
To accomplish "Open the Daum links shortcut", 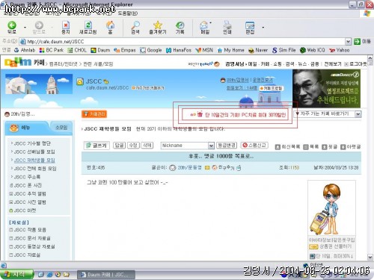I will [100, 50].
